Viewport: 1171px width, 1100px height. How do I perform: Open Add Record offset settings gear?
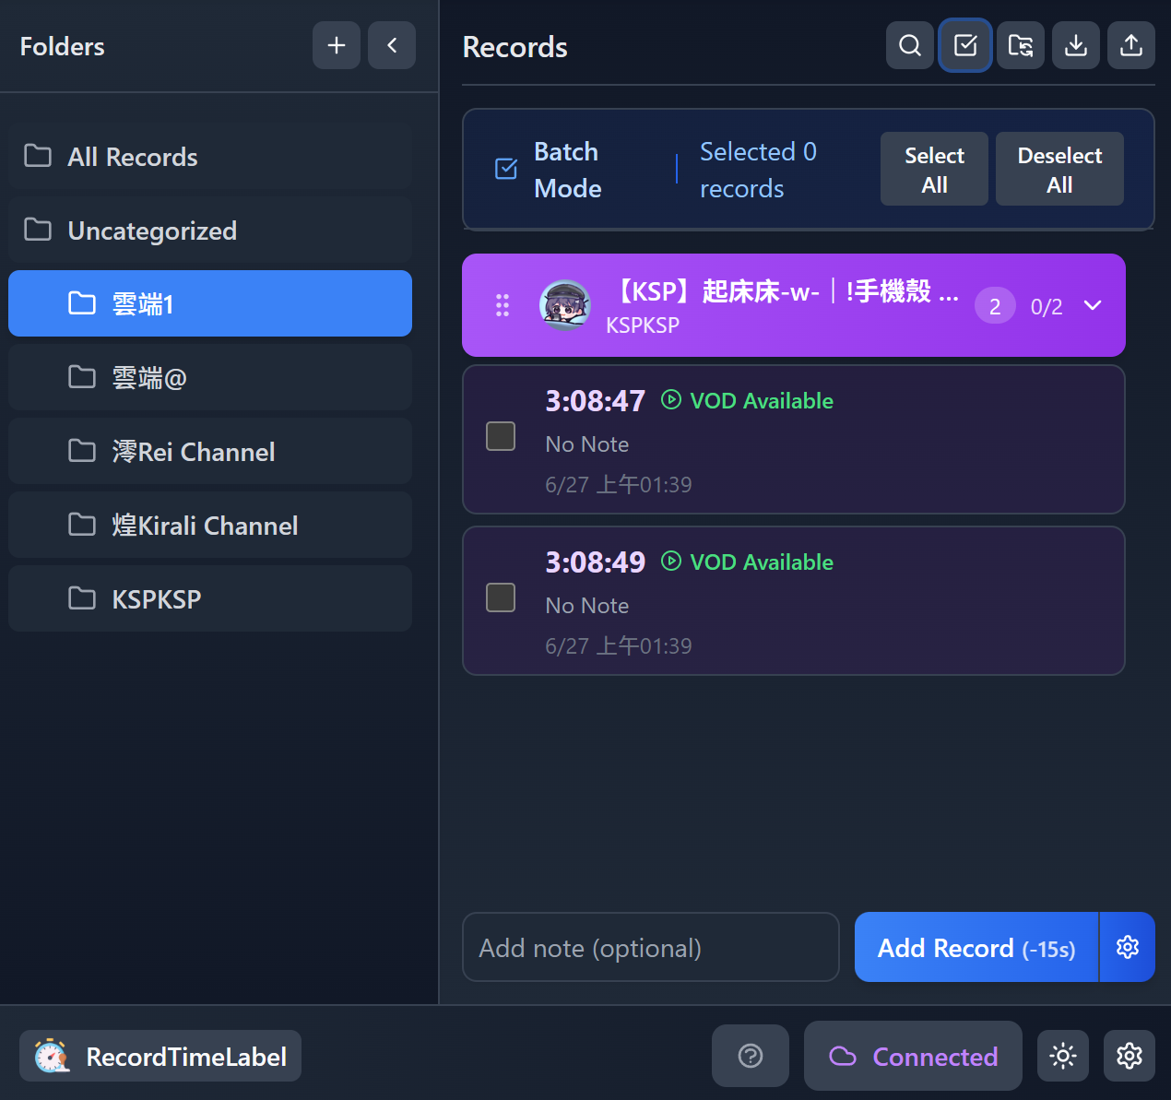1127,947
